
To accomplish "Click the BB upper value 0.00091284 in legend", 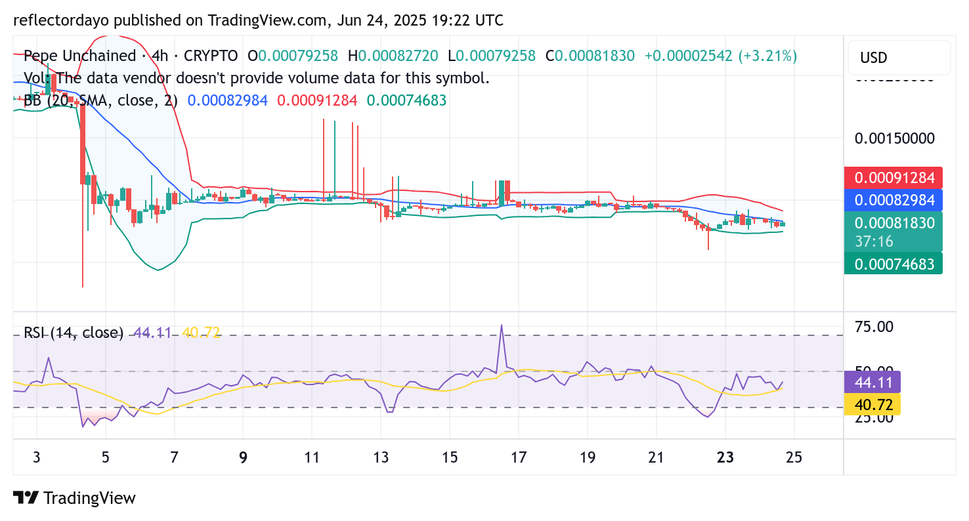I will [x=317, y=100].
